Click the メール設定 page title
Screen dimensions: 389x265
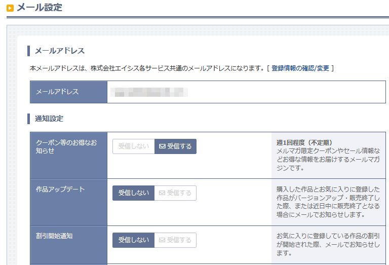(x=40, y=8)
